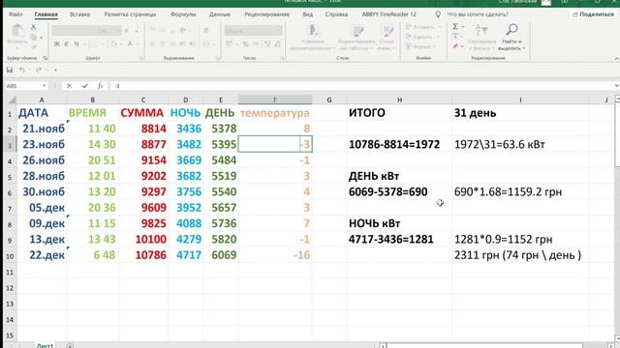This screenshot has height=348, width=620.
Task: Switch to the Вставка ribbon tab
Action: [x=79, y=14]
